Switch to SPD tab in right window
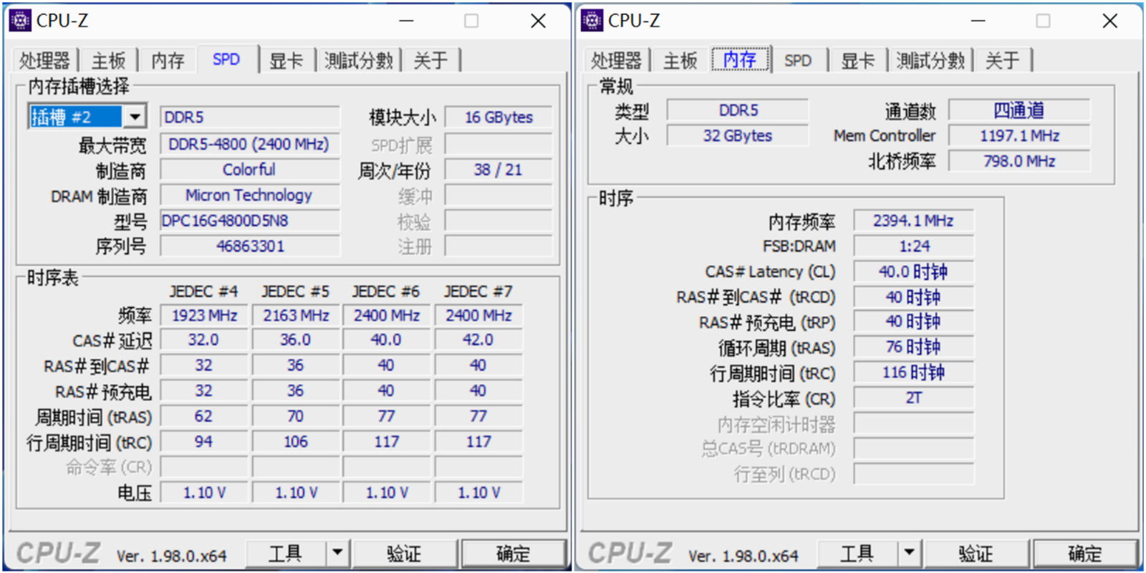Image resolution: width=1146 pixels, height=573 pixels. pyautogui.click(x=798, y=61)
